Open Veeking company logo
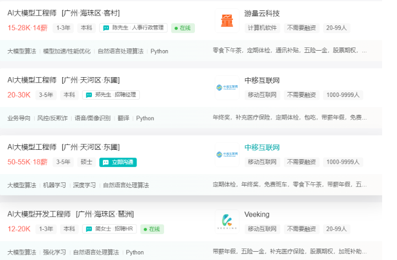This screenshot has width=397, height=260. coord(227,221)
